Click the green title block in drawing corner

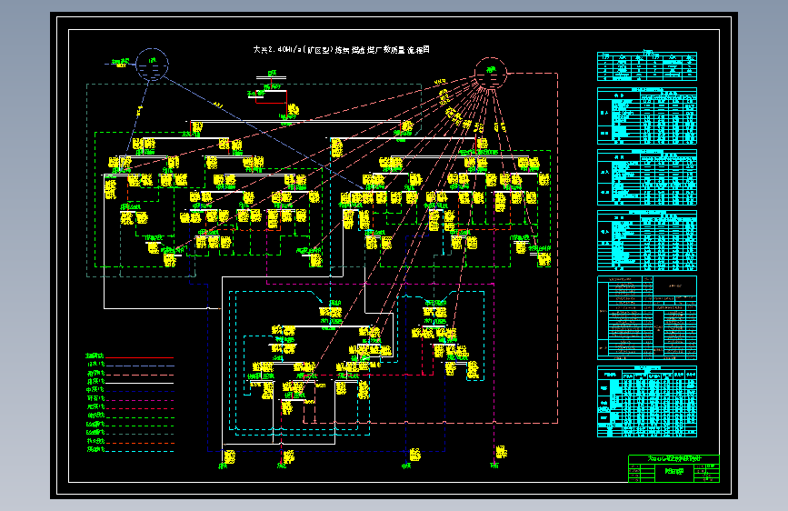click(x=673, y=468)
